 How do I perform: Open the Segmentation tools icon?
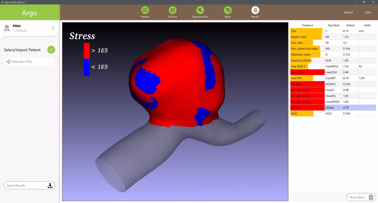(200, 10)
